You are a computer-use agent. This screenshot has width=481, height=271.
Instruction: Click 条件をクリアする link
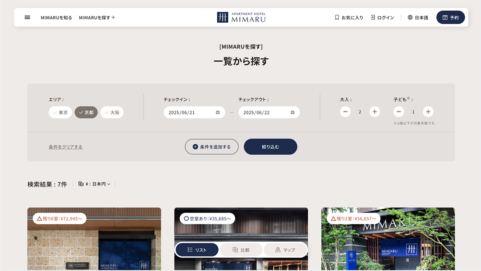pos(65,147)
